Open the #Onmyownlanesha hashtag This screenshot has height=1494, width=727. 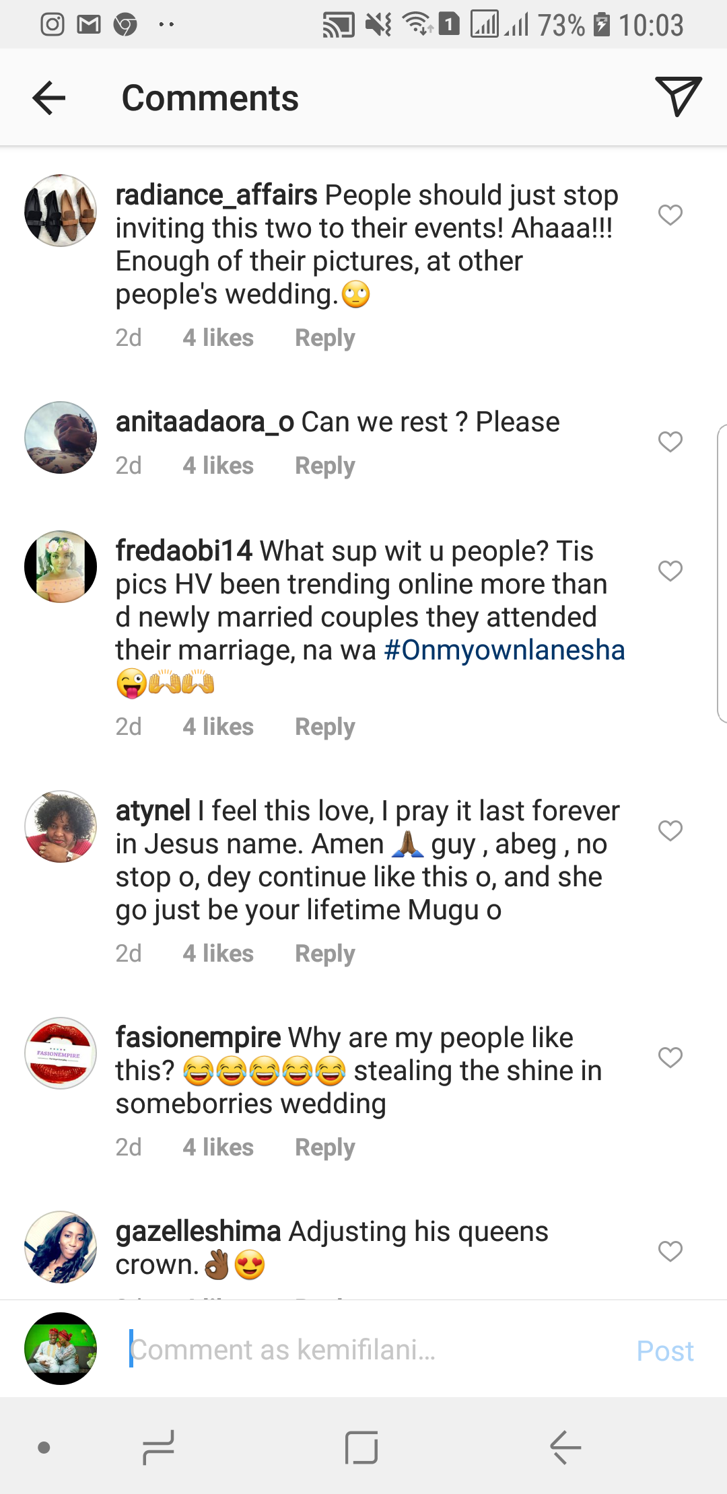coord(504,650)
